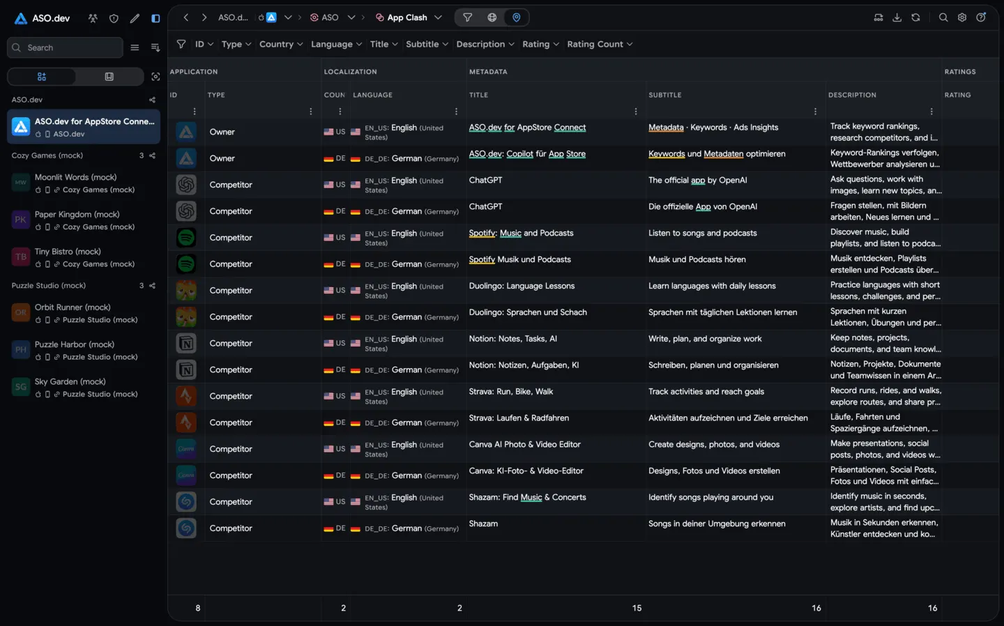Click the batch transfer icon in toolbar

point(878,17)
